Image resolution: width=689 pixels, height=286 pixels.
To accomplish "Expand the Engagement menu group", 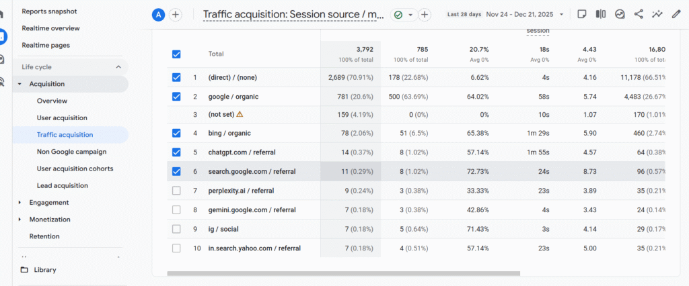I will (20, 203).
